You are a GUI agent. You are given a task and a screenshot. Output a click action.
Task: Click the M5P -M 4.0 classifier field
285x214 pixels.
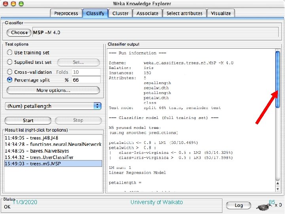[156, 32]
